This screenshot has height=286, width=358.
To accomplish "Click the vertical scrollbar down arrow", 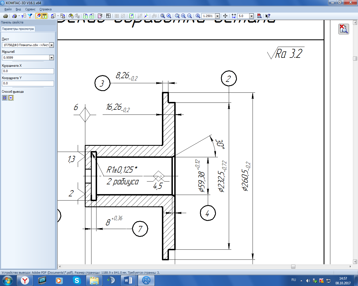I will click(355, 262).
